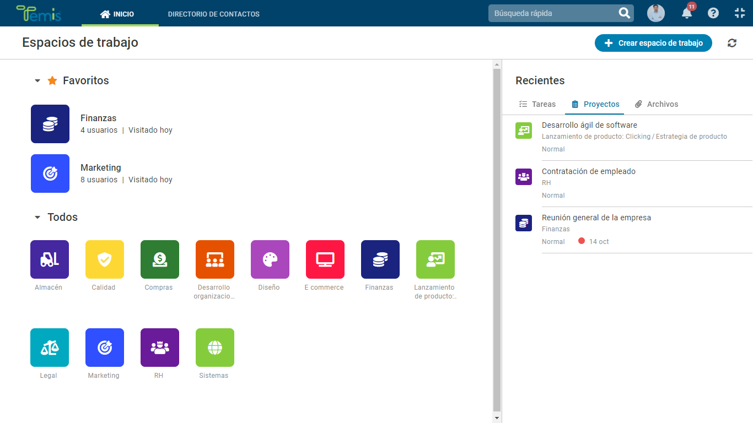Open the Almacén workspace icon
This screenshot has height=423, width=753.
click(x=50, y=259)
